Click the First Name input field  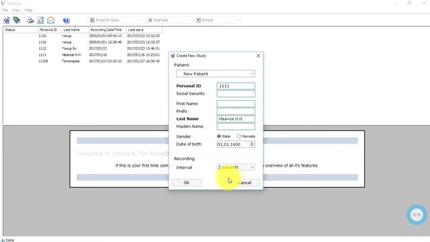coord(236,104)
